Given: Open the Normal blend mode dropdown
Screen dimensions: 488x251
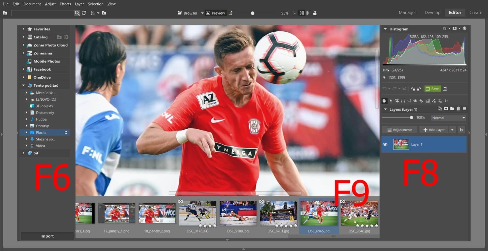Looking at the screenshot, I should (449, 118).
